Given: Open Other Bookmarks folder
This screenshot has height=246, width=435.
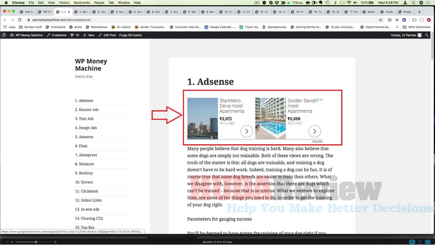Looking at the screenshot, I should click(x=416, y=27).
